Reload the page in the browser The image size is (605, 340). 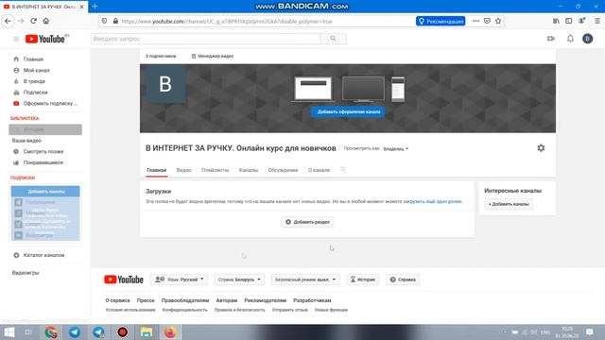[34, 21]
